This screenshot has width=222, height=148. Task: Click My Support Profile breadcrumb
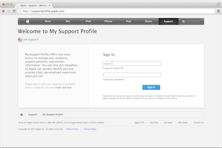coord(53,114)
